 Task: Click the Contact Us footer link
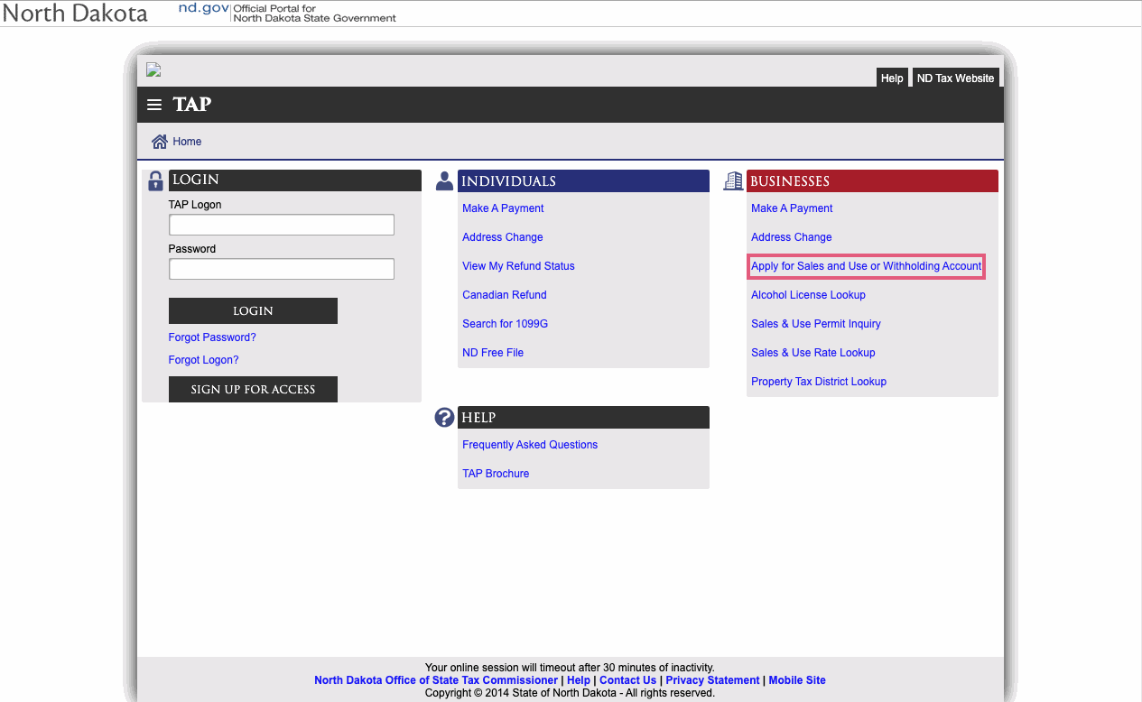point(627,680)
